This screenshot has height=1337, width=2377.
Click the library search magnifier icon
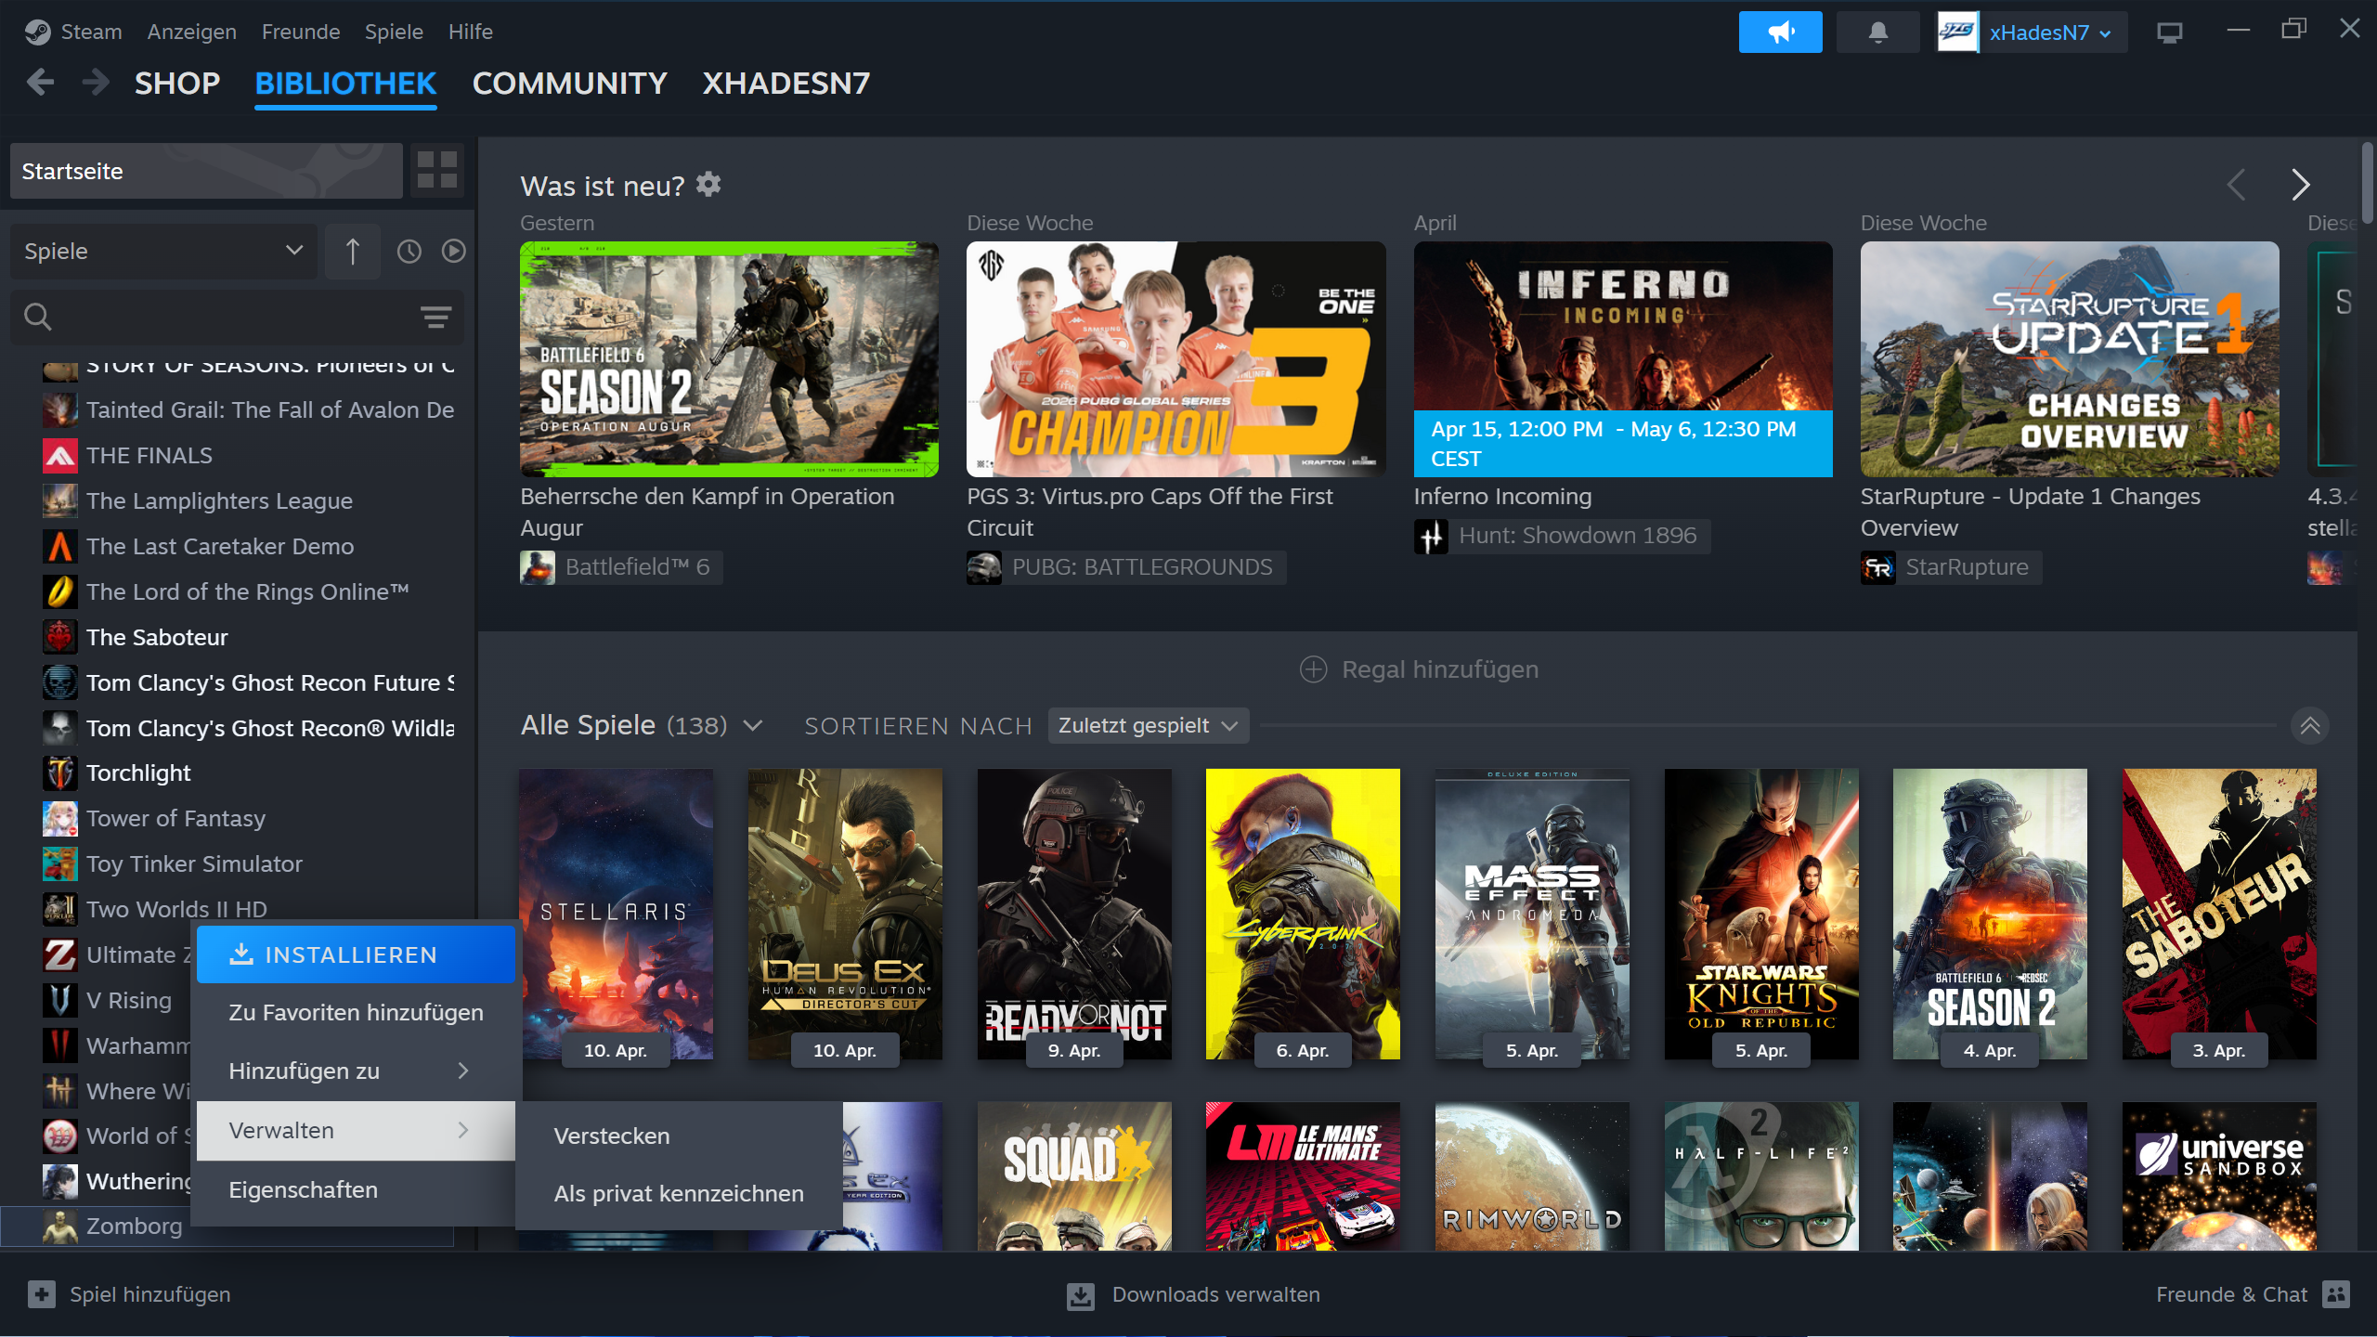(37, 317)
